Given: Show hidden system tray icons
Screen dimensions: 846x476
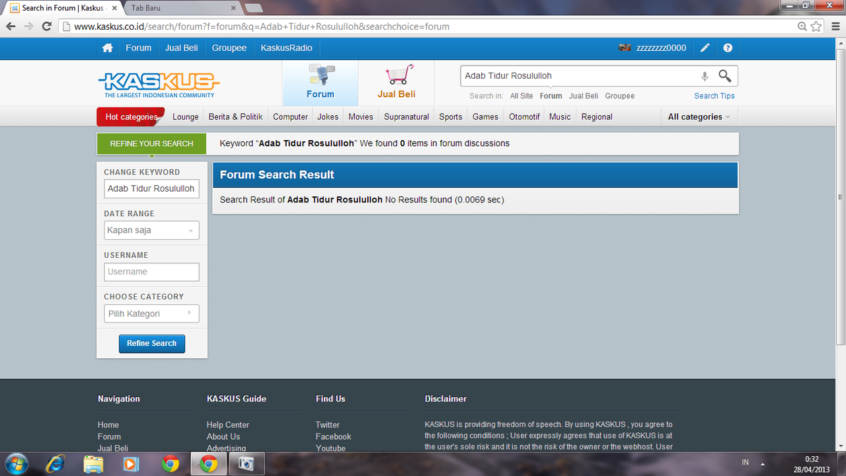Looking at the screenshot, I should click(x=762, y=463).
